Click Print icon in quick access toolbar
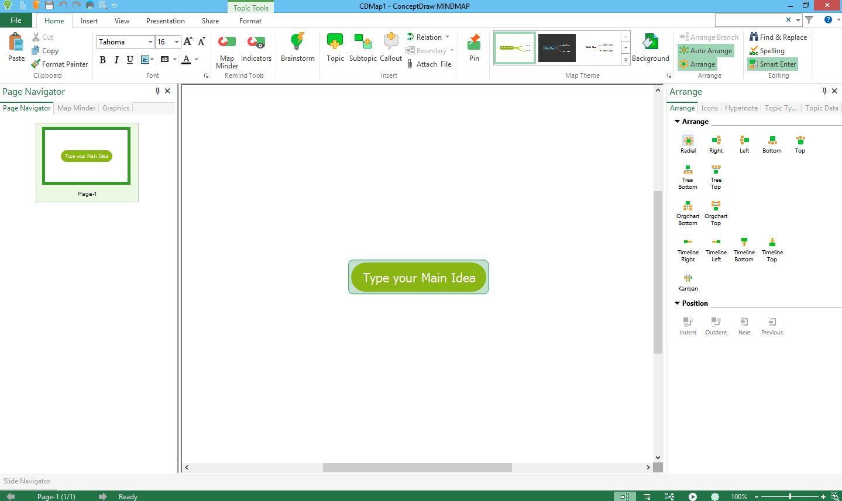This screenshot has width=842, height=501. (x=90, y=5)
